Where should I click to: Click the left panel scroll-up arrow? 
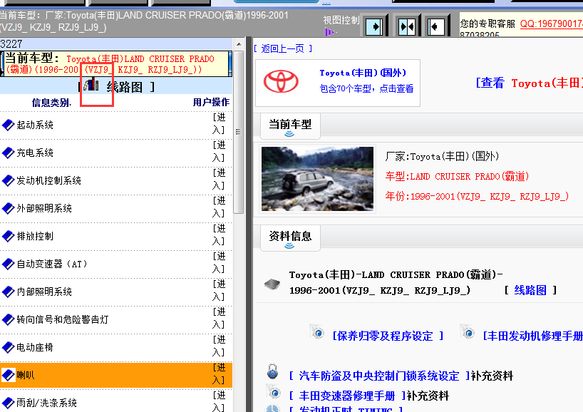(238, 44)
